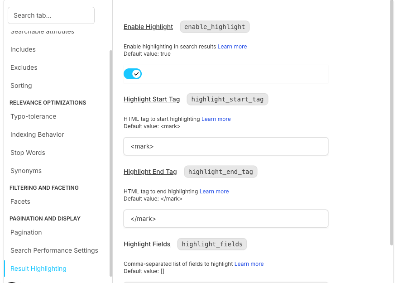The height and width of the screenshot is (283, 398).
Task: Navigate to Facets settings
Action: coord(20,201)
